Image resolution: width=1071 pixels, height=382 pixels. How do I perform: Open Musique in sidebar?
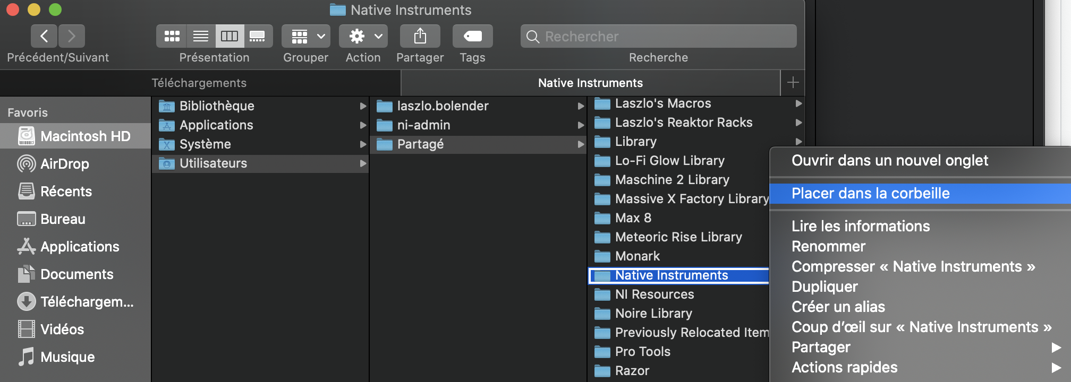[75, 357]
